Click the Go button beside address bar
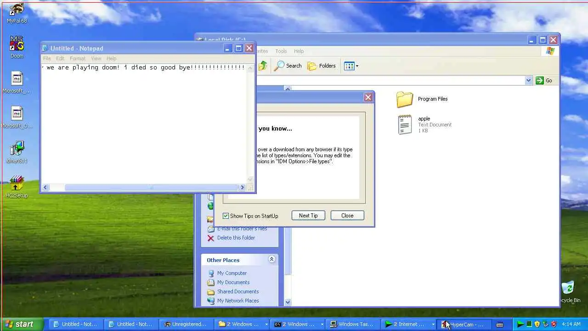This screenshot has width=588, height=331. [x=544, y=80]
